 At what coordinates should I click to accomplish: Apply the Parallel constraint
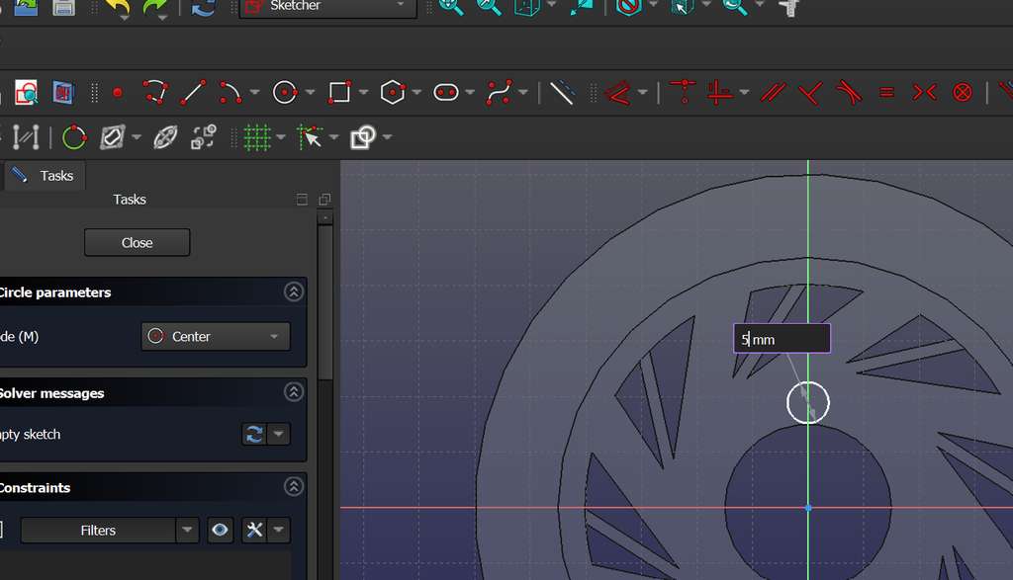tap(773, 93)
